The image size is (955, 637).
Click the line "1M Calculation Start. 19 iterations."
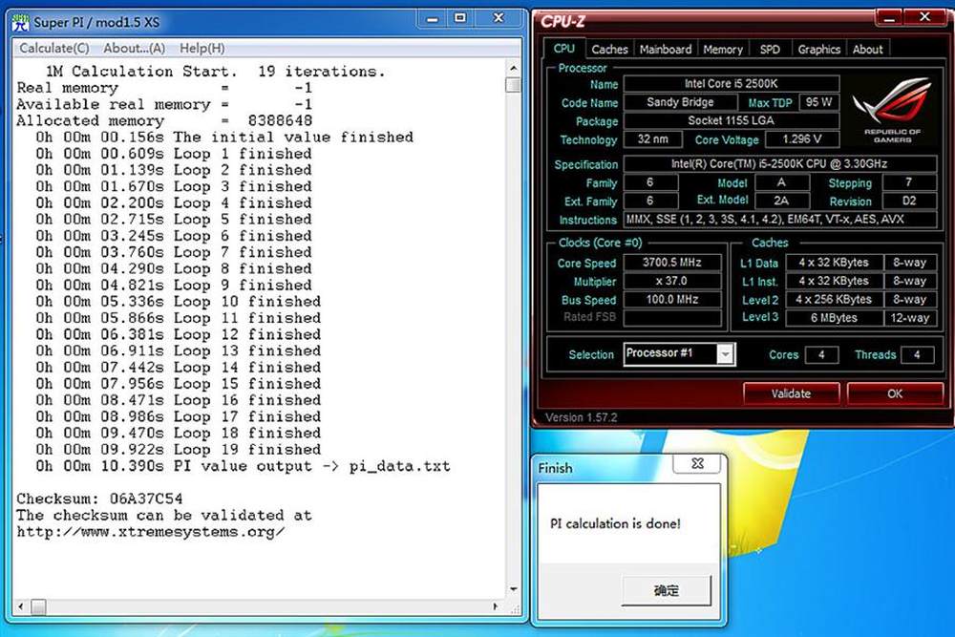216,72
